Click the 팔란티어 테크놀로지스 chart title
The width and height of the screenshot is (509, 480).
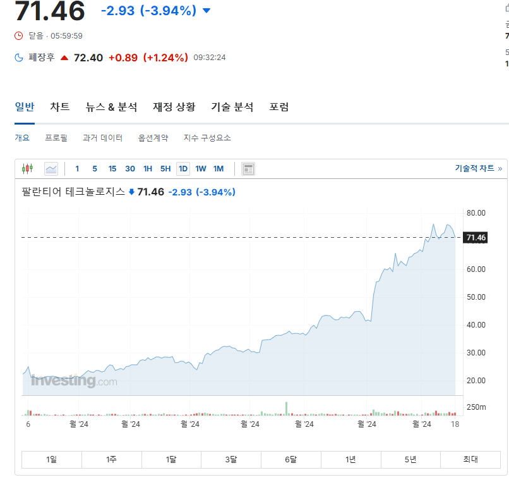pyautogui.click(x=73, y=192)
